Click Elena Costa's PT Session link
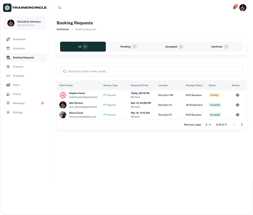253x215 pixels. pos(110,115)
